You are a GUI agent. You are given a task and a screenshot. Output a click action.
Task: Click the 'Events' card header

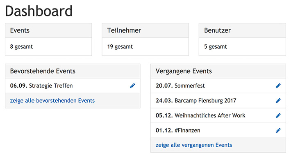tap(48, 30)
